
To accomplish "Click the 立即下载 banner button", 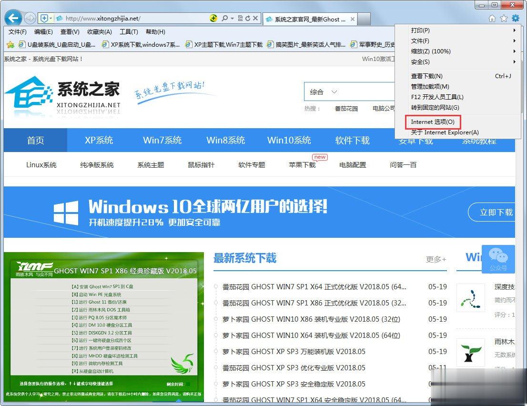I will (492, 212).
